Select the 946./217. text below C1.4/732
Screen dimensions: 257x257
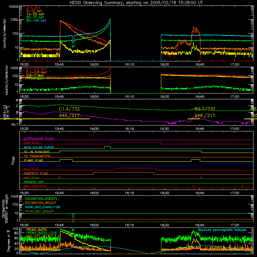[x=70, y=116]
